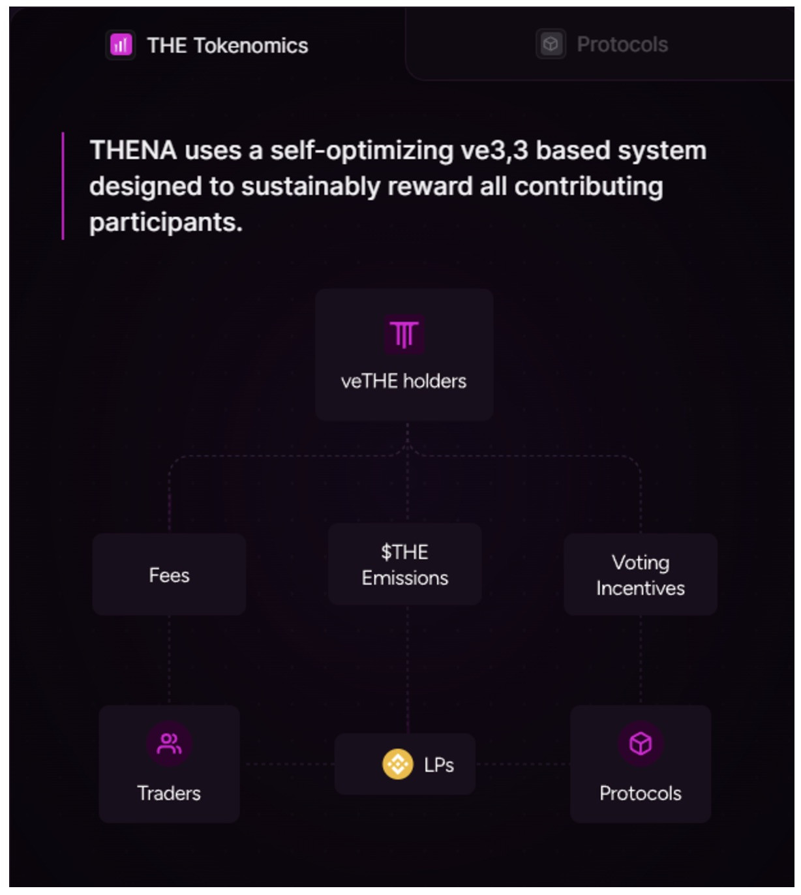Screen dimensions: 801x895
Task: Click the magenta column icon above veTHE holders text
Action: [x=404, y=333]
